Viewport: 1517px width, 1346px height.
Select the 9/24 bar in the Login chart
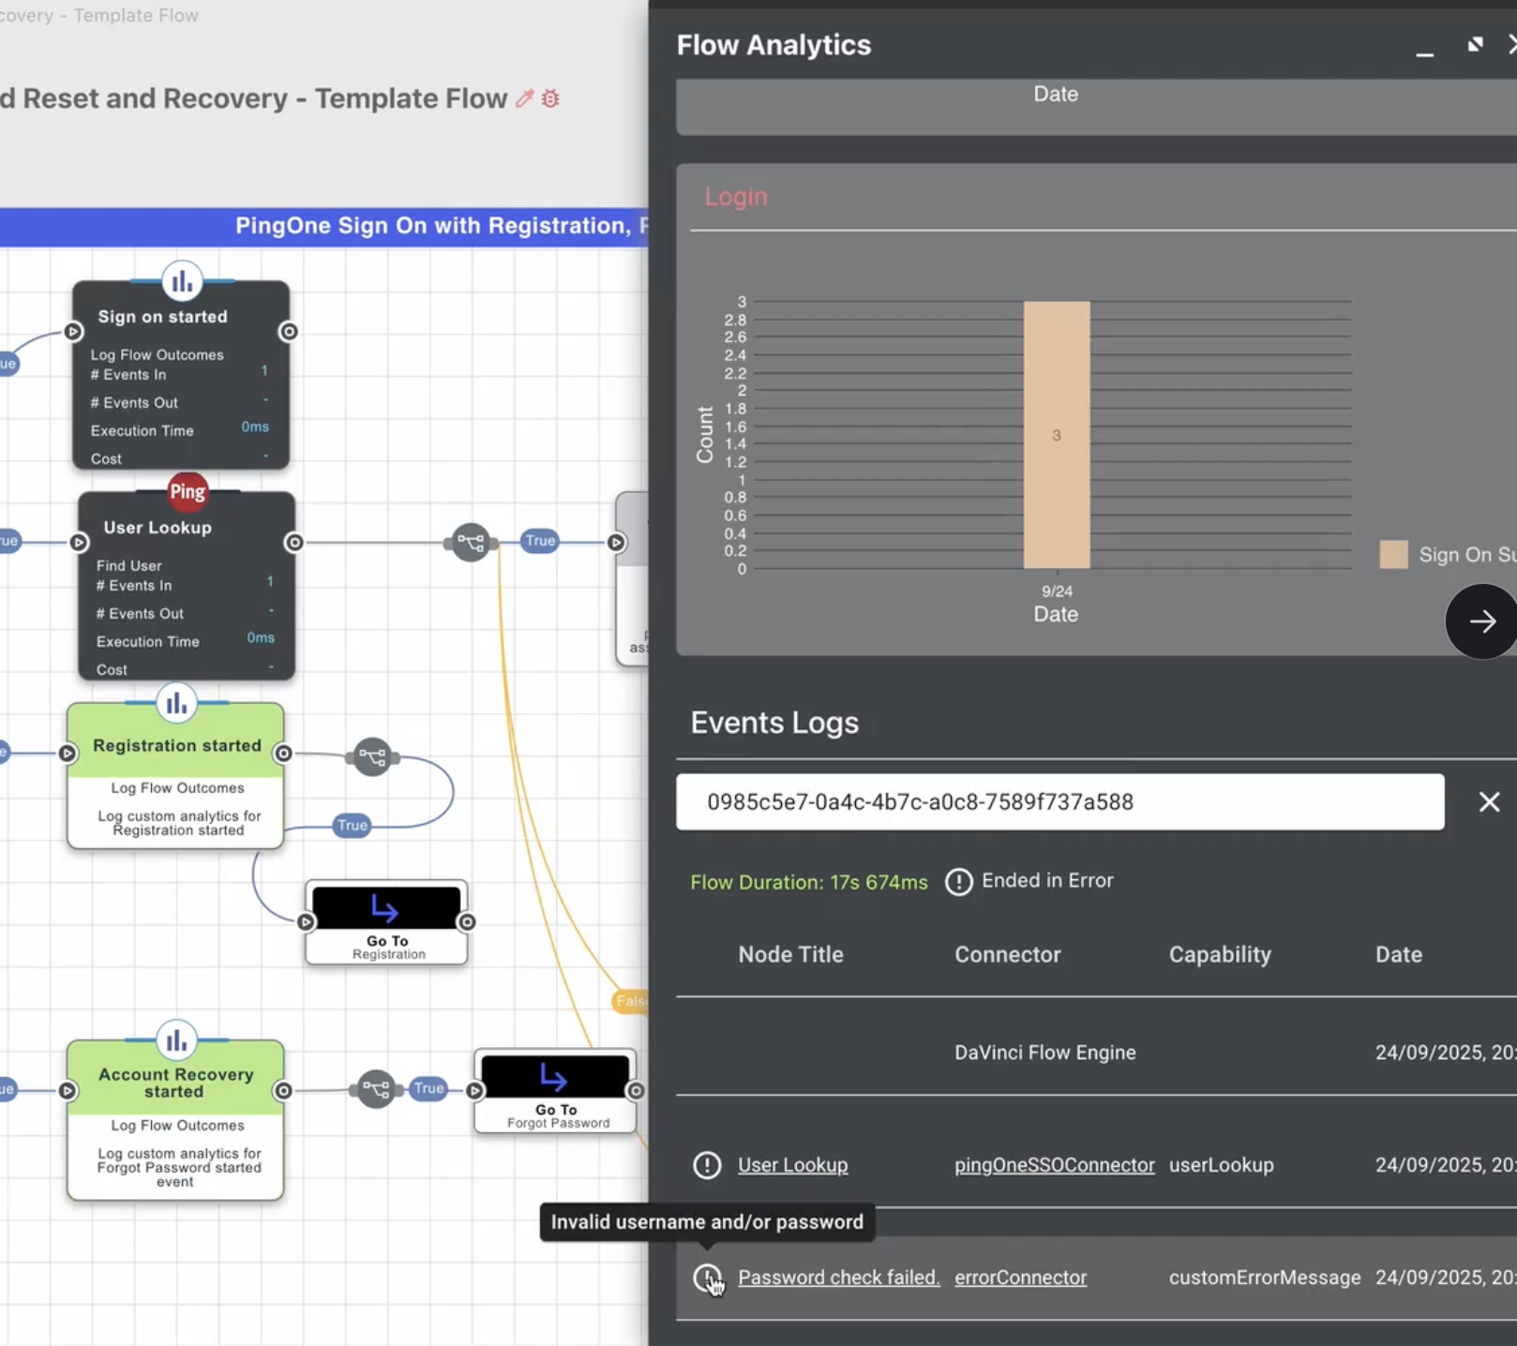tap(1056, 434)
